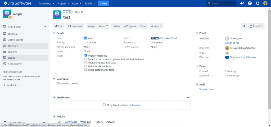Click the Active sprints icon in sidebar
271x127 pixels.
[x=5, y=40]
